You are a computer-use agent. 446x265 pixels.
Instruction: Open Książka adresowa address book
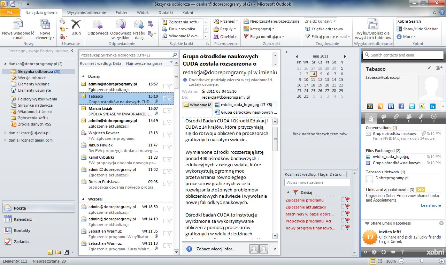click(x=324, y=29)
